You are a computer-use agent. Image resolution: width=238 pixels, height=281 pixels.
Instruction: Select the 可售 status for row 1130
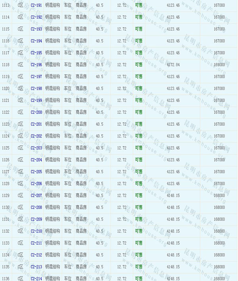(138, 208)
